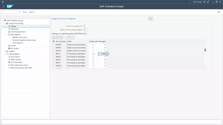Enable split for the BKPFE row
Screen dimensions: 223x125
[x=93, y=57]
